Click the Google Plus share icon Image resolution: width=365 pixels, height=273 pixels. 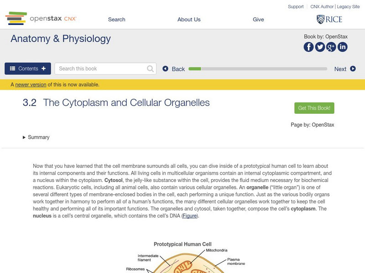(331, 47)
